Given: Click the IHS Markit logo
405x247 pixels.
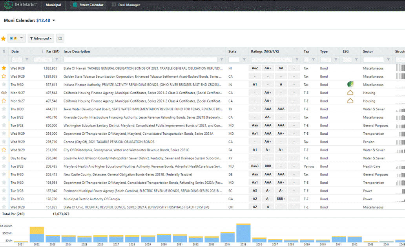Looking at the screenshot, I should (20, 5).
